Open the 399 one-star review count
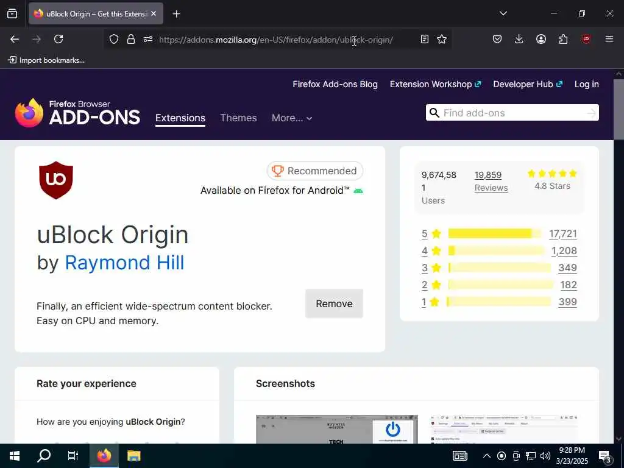The width and height of the screenshot is (624, 468). point(567,302)
